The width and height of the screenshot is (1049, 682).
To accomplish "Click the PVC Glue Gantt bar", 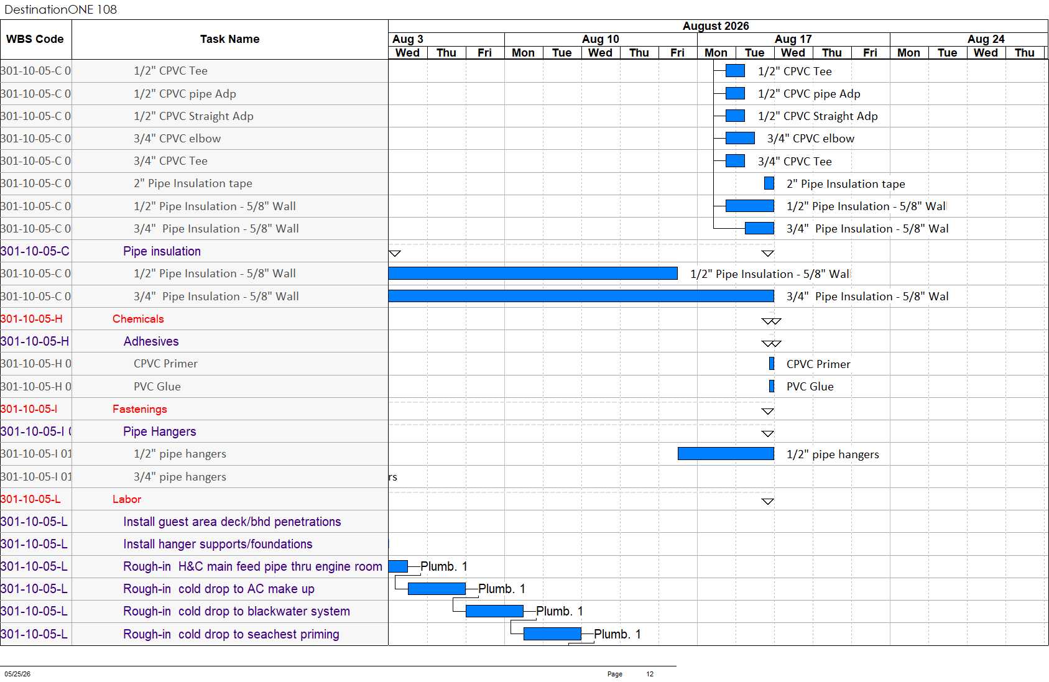I will (772, 386).
